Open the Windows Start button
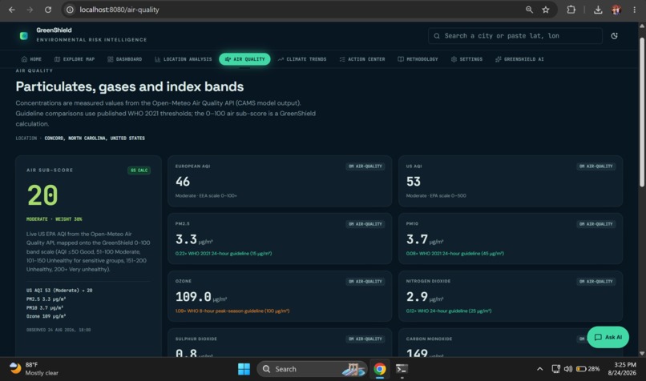Screen dimensions: 646x381 244,369
